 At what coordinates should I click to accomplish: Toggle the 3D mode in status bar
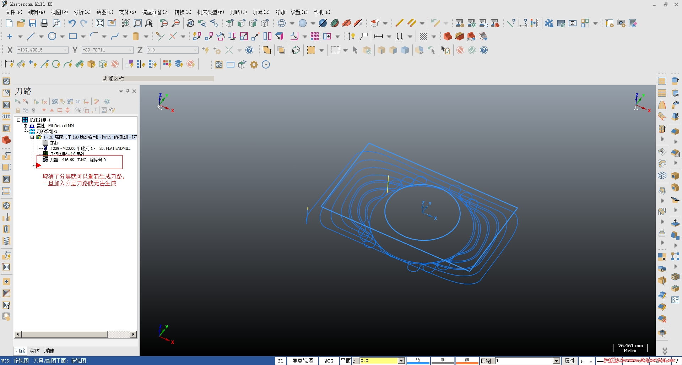click(281, 361)
